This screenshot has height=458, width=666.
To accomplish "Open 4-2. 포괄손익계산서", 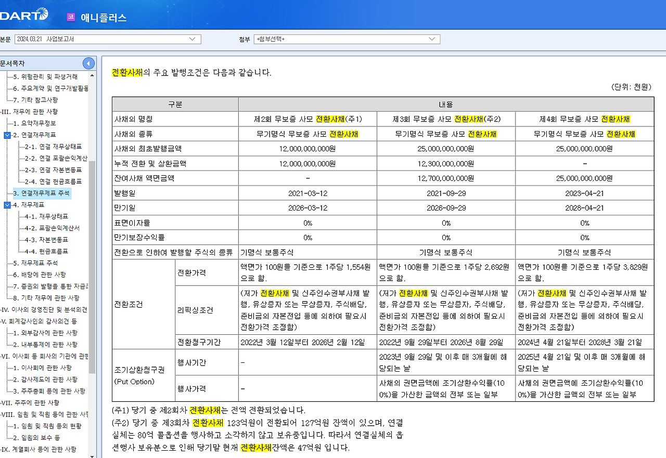I will point(50,227).
